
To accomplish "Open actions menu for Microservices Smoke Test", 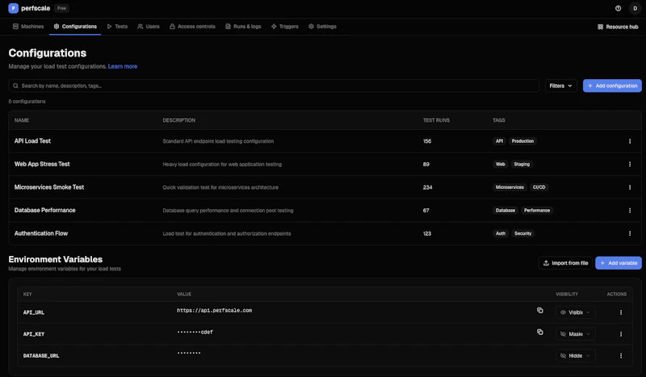I will pos(630,187).
